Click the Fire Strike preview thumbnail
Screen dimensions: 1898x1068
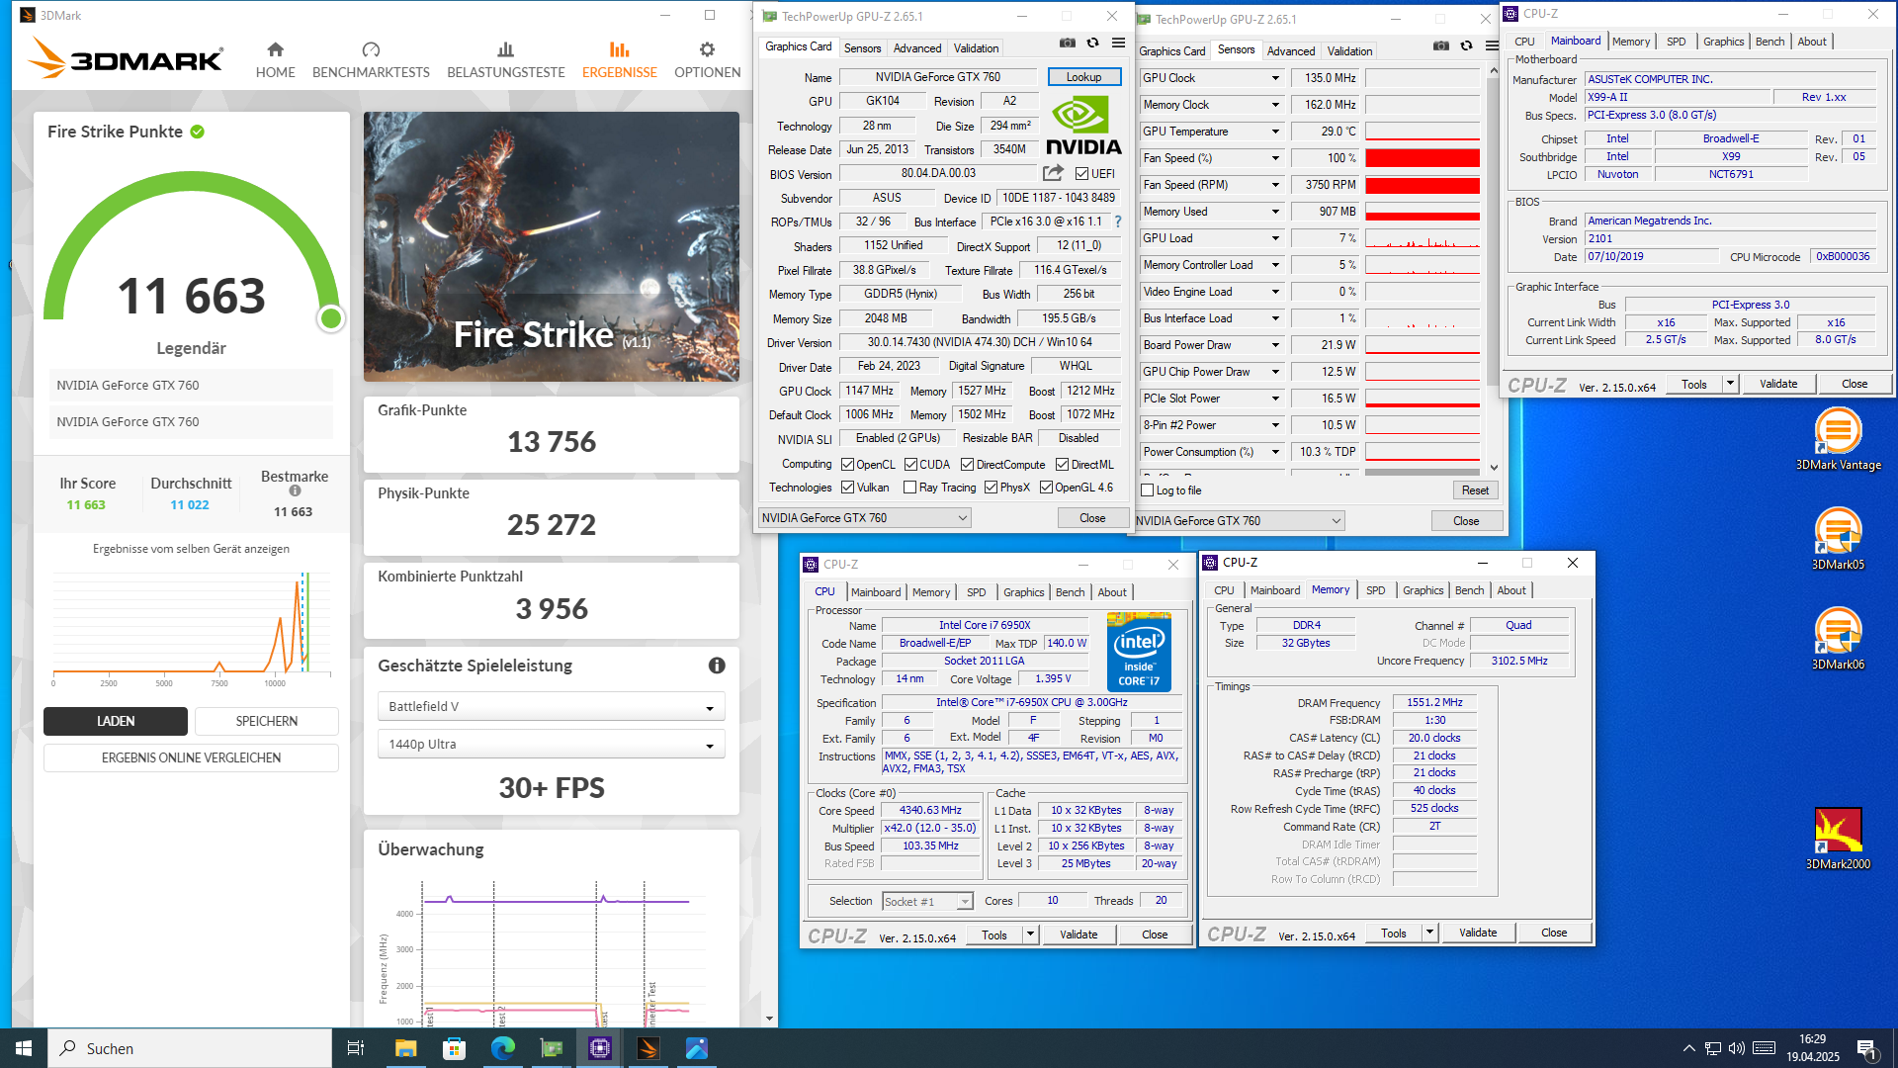click(x=551, y=247)
